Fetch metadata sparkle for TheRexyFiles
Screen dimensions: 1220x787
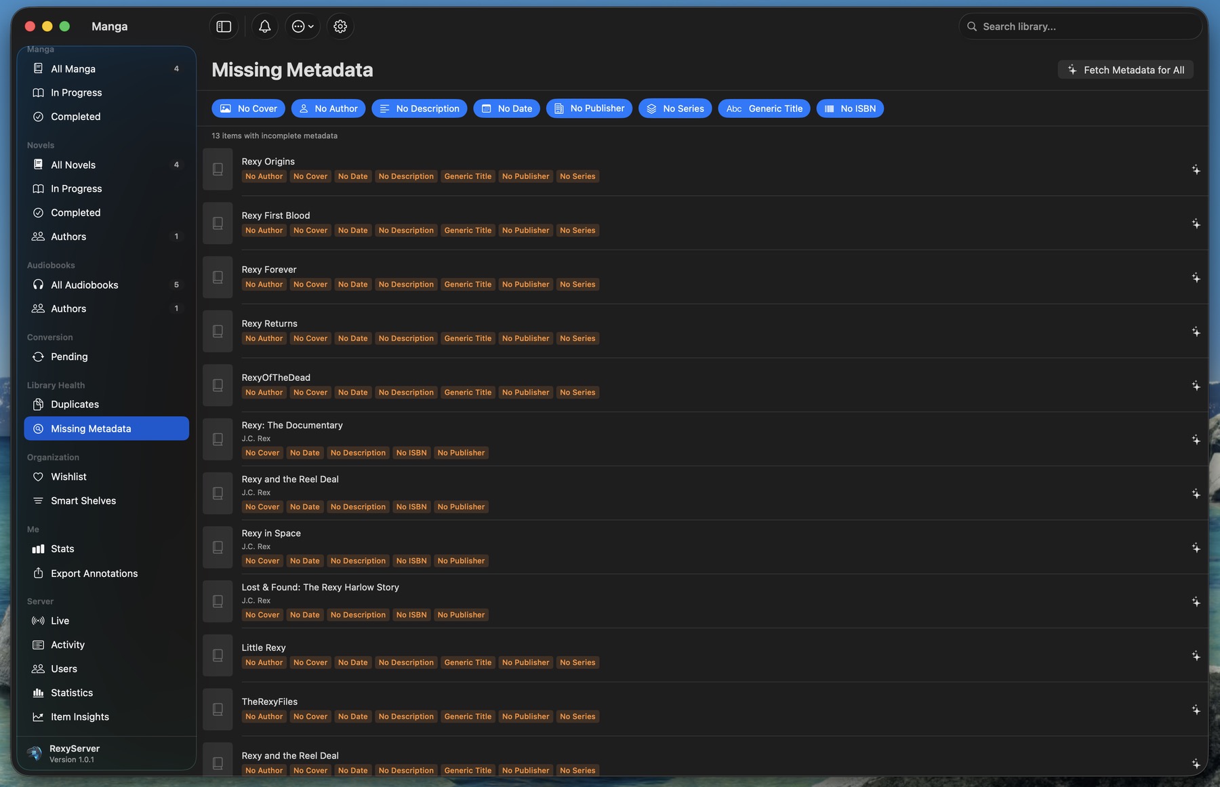1196,710
